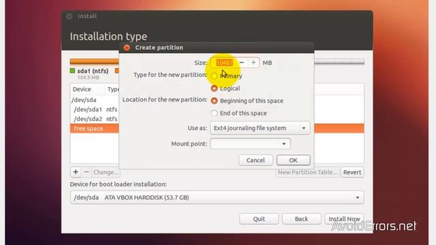Viewport: 436px width, 245px height.
Task: Open the Use as filesystem dropdown
Action: click(260, 128)
